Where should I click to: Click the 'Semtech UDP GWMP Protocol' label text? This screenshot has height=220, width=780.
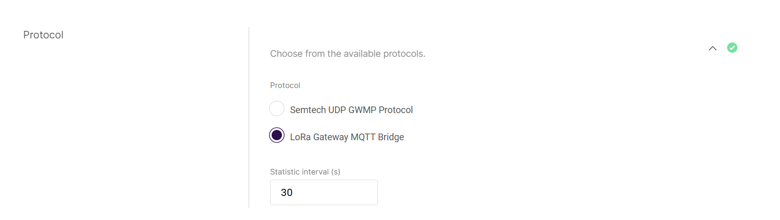351,109
